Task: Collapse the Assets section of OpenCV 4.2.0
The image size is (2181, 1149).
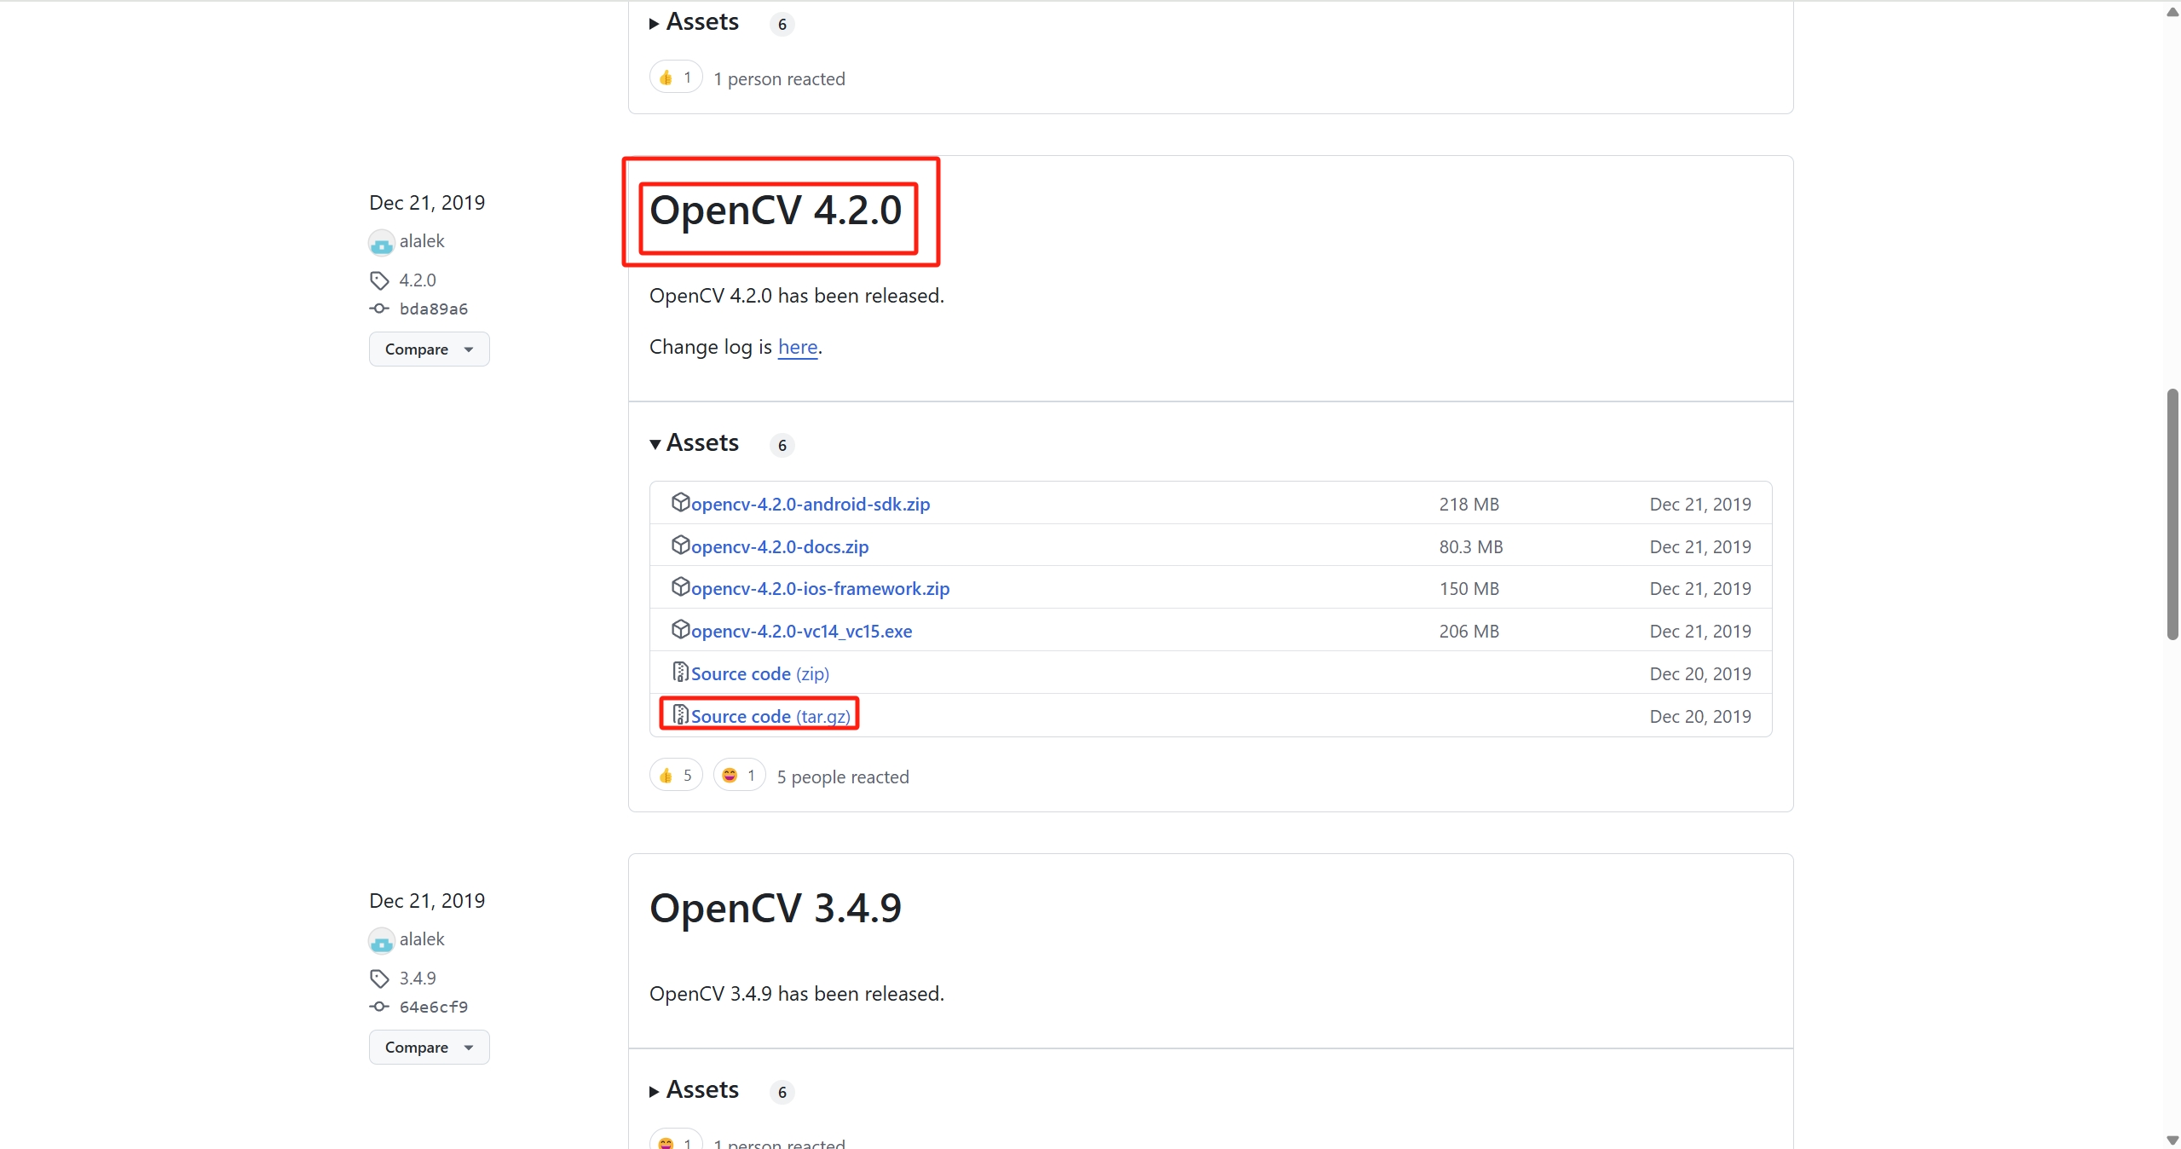Action: pos(694,443)
